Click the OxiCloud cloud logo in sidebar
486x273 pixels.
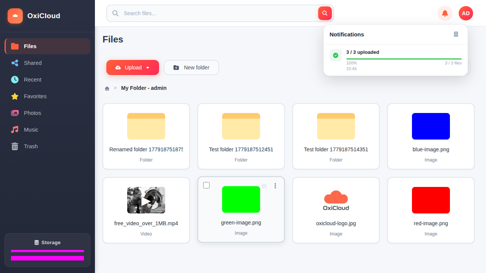coord(15,16)
